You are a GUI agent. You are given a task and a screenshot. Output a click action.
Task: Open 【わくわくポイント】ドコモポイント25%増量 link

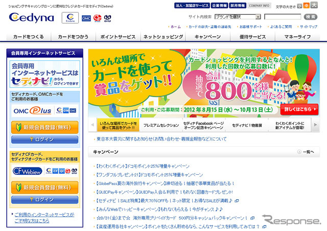[142, 166]
